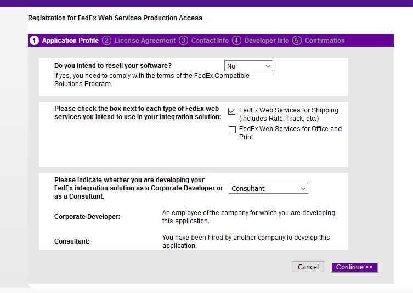The width and height of the screenshot is (413, 293).
Task: Click the step 5 circle icon
Action: click(x=297, y=41)
